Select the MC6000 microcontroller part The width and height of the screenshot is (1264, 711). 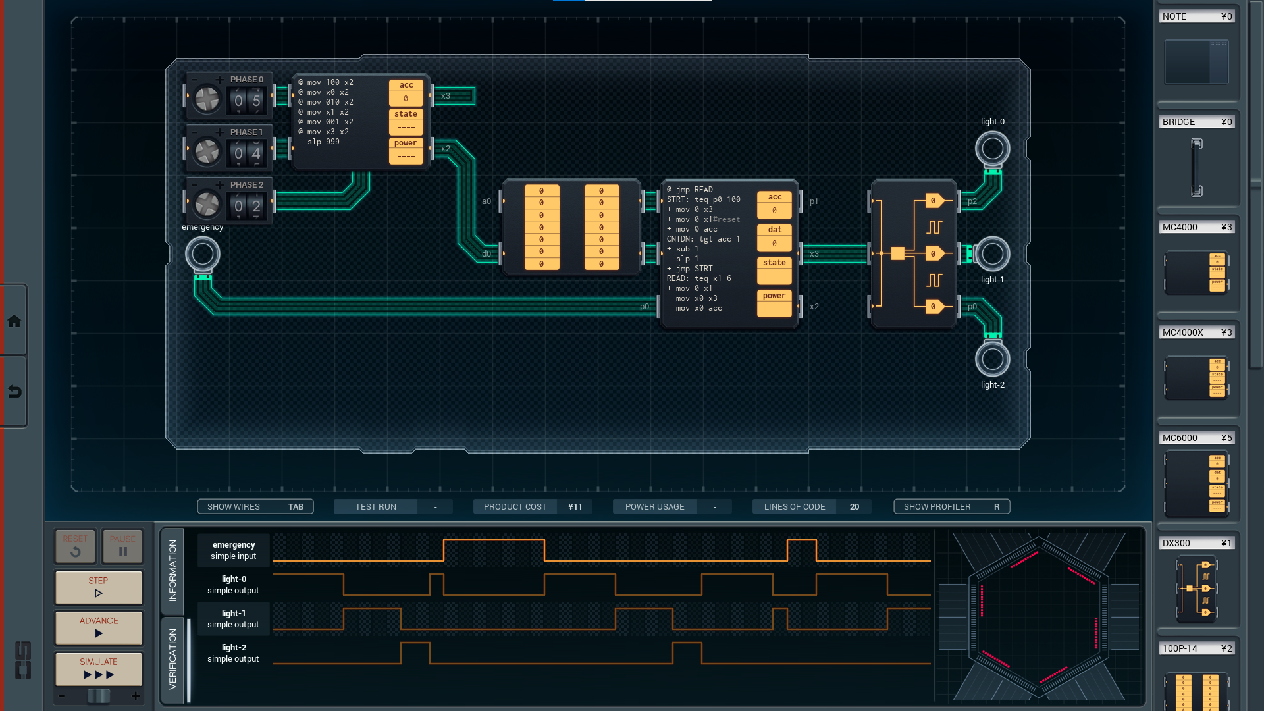click(1196, 484)
